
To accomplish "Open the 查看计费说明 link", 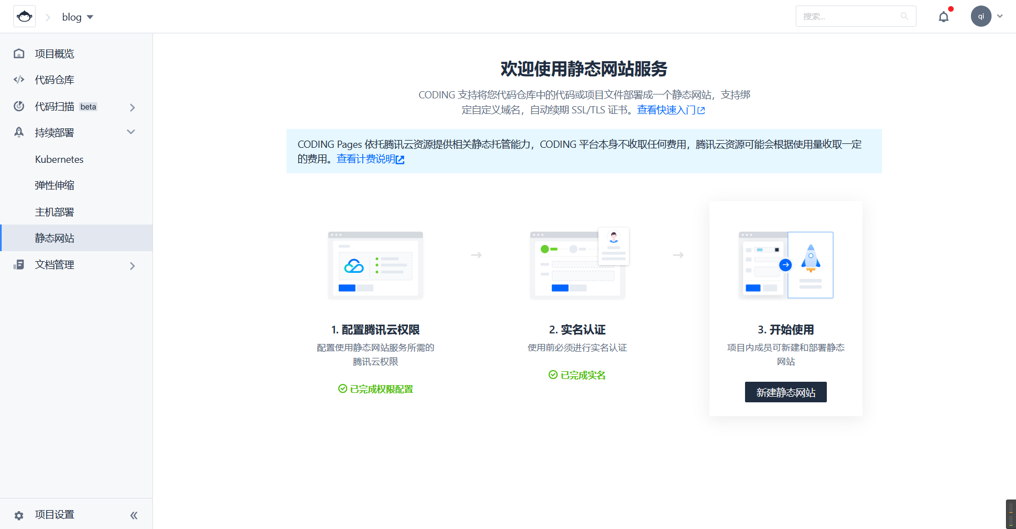I will pos(366,159).
